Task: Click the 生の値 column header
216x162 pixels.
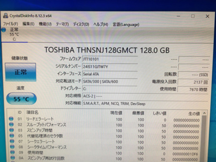Action: [194, 113]
